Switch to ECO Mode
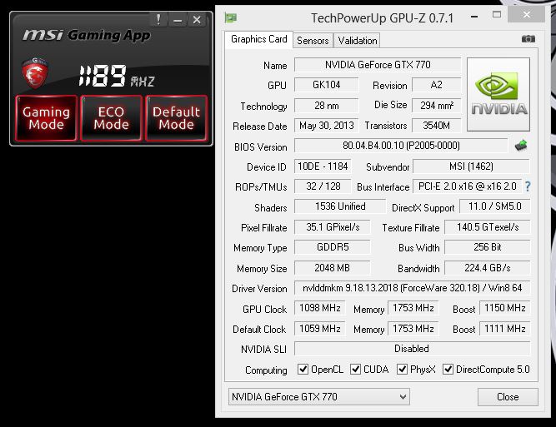556x427 pixels. [x=111, y=118]
